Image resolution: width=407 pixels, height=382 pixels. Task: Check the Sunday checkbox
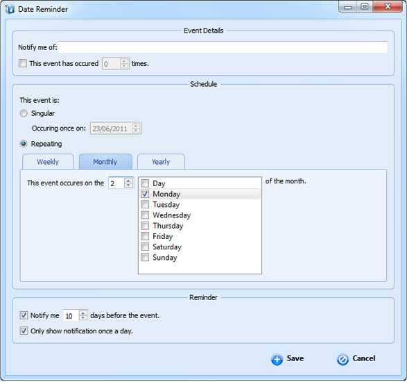145,257
